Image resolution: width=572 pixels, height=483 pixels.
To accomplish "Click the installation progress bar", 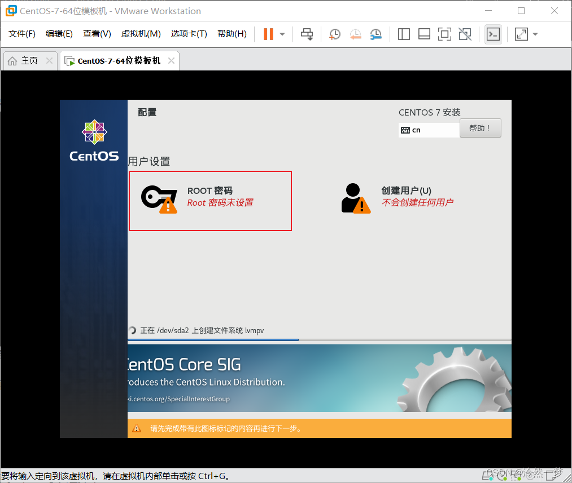I will (319, 340).
